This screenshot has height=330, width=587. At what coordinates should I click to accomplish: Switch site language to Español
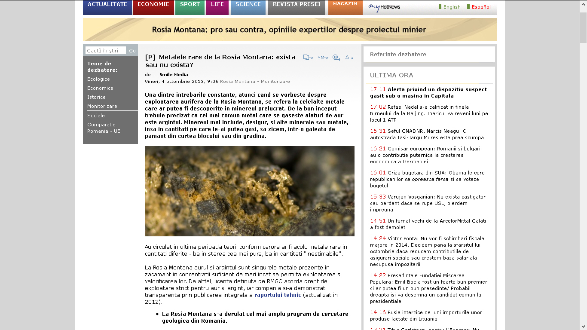(x=481, y=7)
